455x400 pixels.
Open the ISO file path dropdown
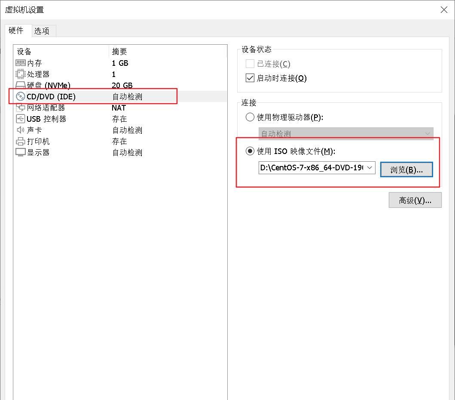(x=370, y=168)
